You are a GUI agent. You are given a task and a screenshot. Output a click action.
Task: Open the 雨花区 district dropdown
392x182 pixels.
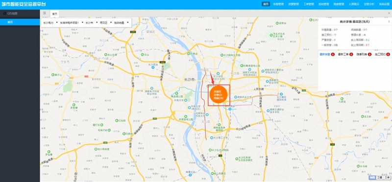[x=105, y=23]
